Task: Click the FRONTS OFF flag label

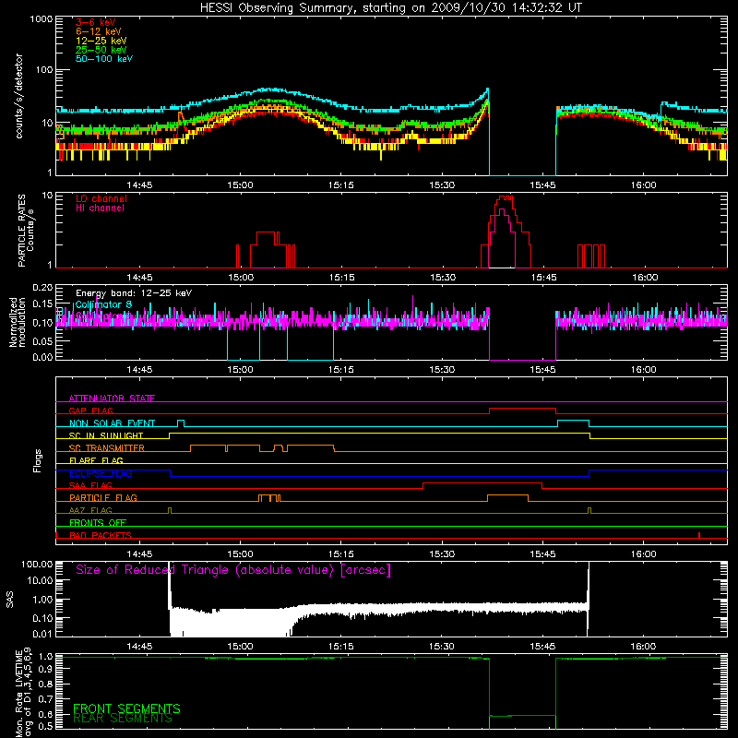Action: point(98,522)
